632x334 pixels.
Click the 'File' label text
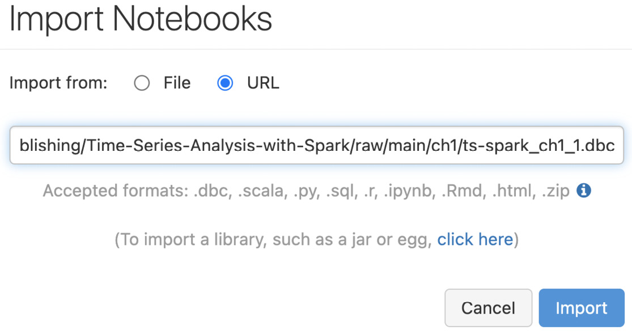click(177, 83)
